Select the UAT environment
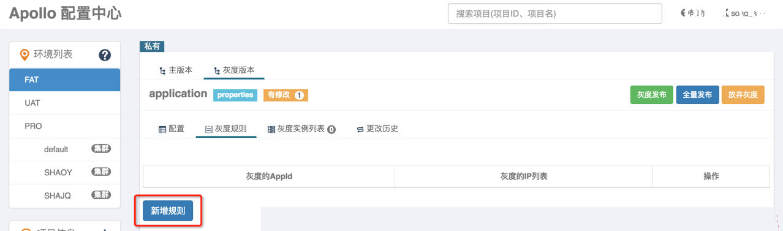This screenshot has height=231, width=783. point(64,103)
